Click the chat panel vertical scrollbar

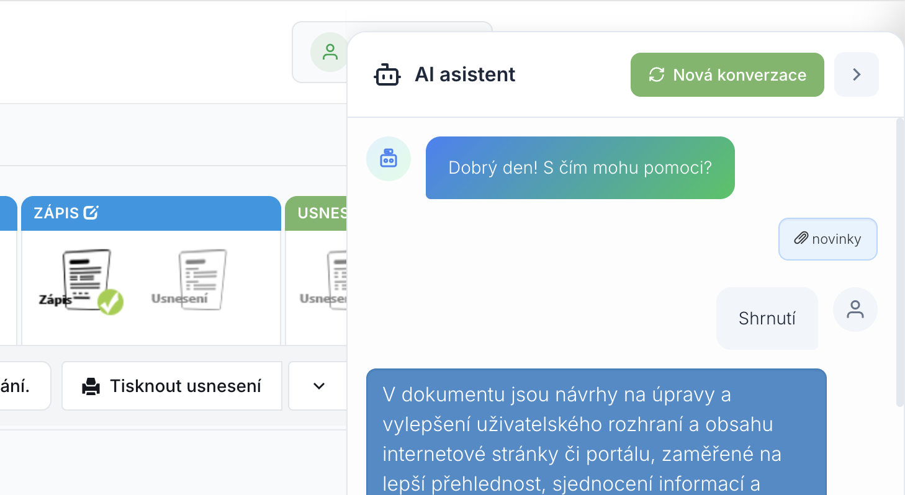[x=900, y=262]
